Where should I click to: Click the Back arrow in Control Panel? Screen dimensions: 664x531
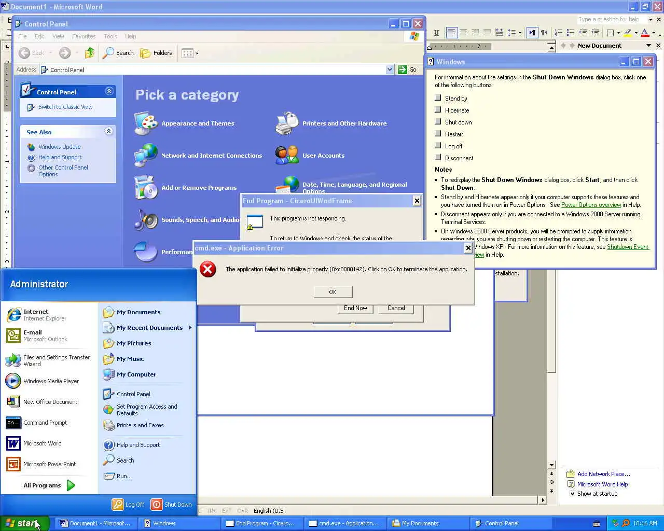24,53
